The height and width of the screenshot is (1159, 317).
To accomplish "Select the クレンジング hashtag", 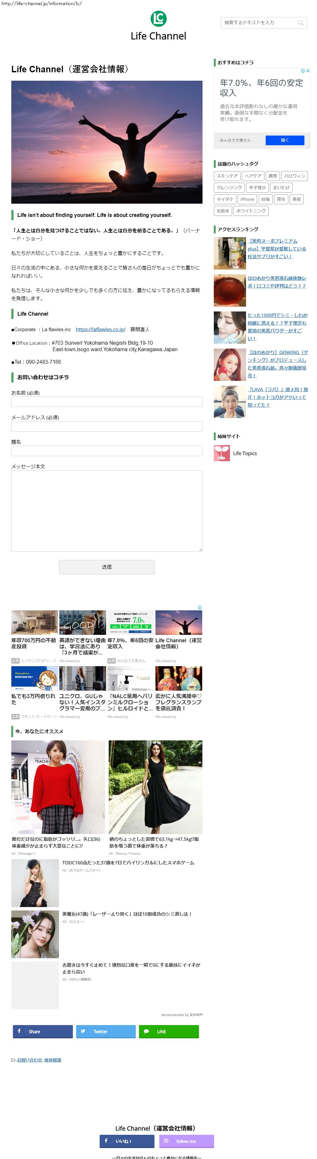I will click(229, 188).
